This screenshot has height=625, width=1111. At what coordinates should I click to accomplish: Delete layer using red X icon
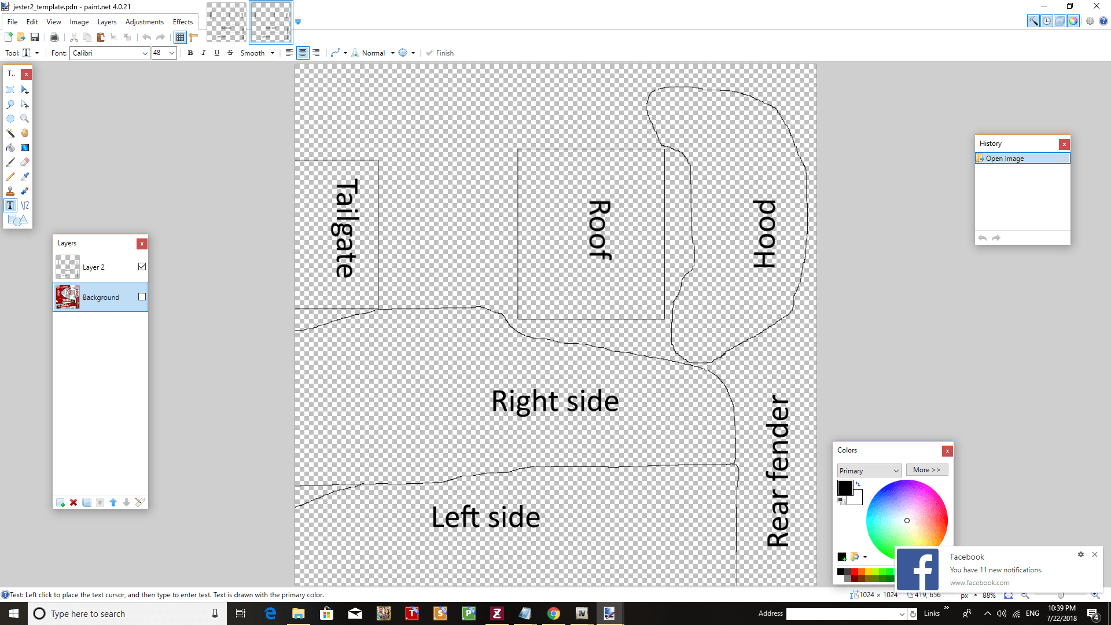click(73, 502)
